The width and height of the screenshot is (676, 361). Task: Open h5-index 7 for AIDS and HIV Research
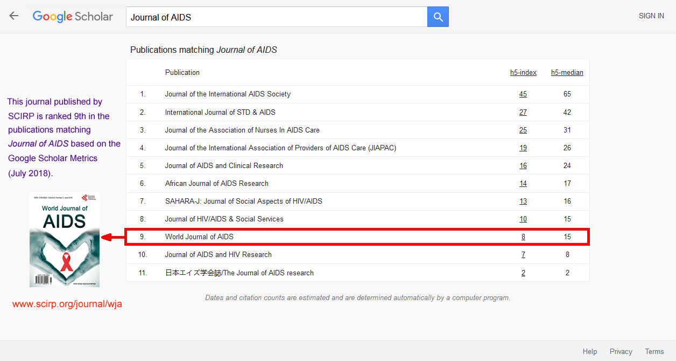point(523,255)
